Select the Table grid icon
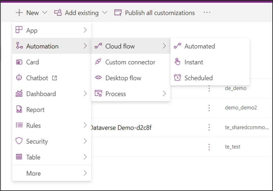The width and height of the screenshot is (273, 191). (18, 157)
